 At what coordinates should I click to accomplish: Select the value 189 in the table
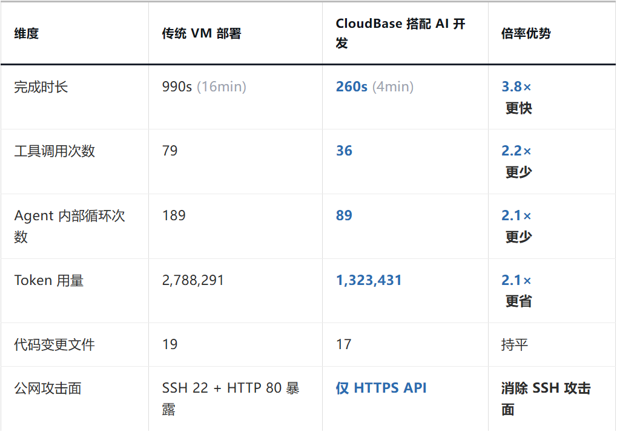pyautogui.click(x=174, y=215)
